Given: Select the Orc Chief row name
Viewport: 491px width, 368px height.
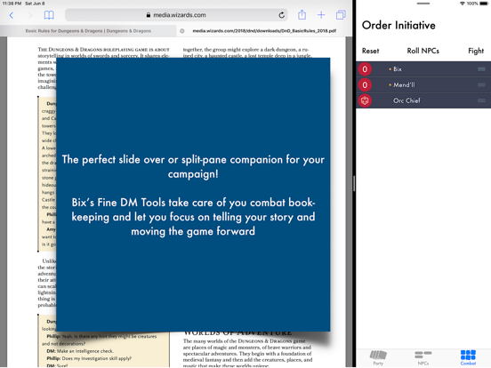Looking at the screenshot, I should tap(406, 100).
